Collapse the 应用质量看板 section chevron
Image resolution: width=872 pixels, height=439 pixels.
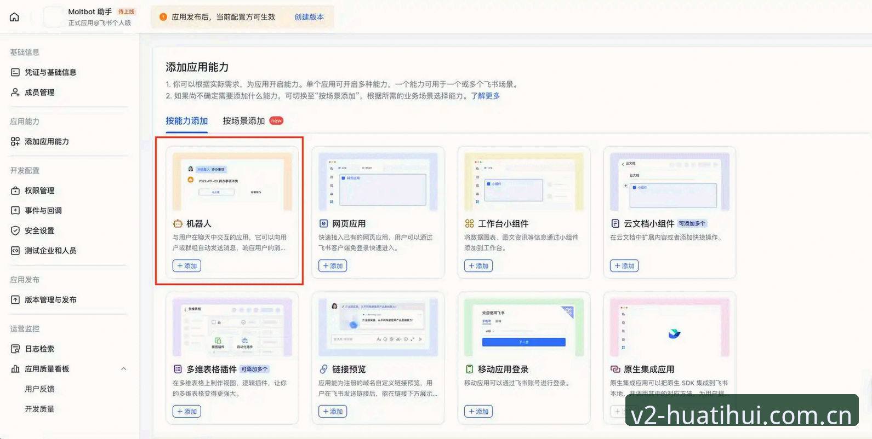point(124,369)
